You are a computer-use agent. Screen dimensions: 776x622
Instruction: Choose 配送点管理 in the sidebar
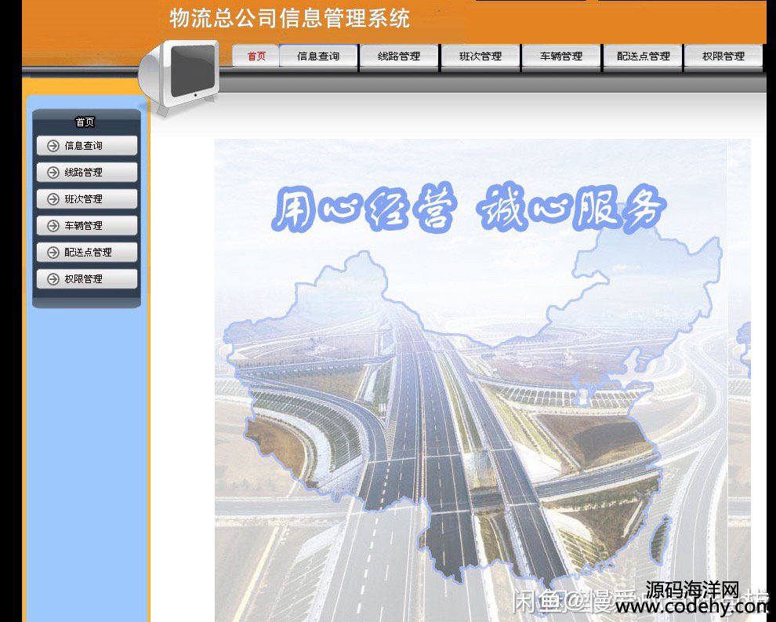tap(86, 253)
